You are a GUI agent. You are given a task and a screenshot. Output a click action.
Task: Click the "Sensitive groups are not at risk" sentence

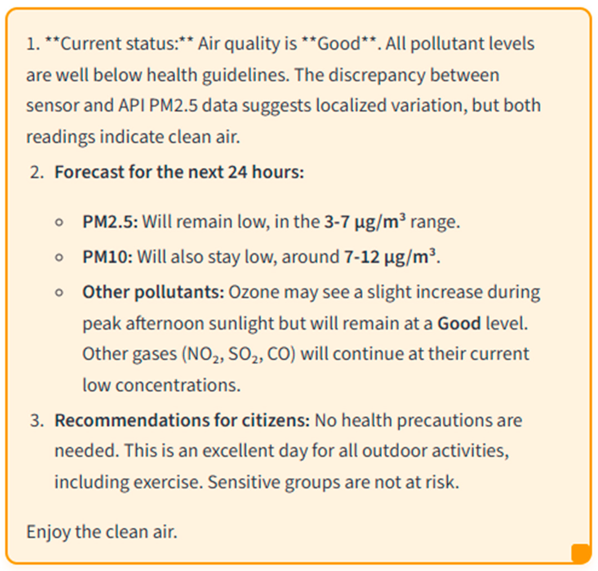(333, 482)
